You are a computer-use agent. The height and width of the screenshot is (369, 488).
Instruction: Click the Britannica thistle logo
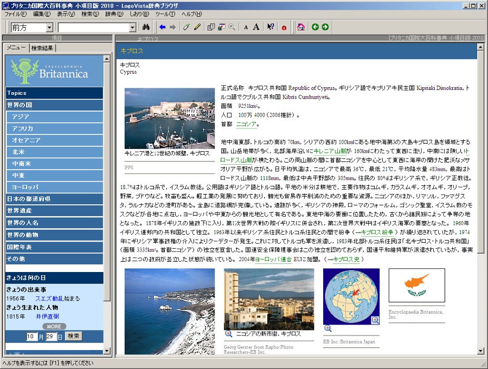[24, 71]
